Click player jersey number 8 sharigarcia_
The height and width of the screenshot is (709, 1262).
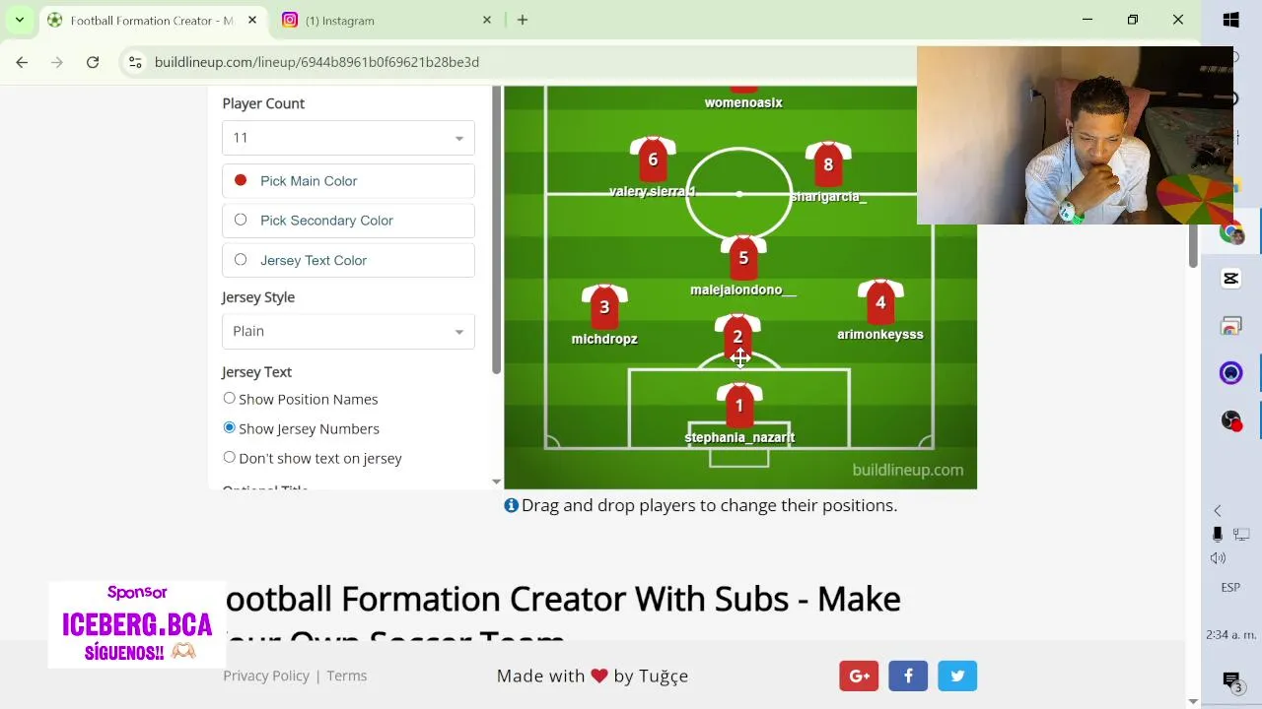828,164
